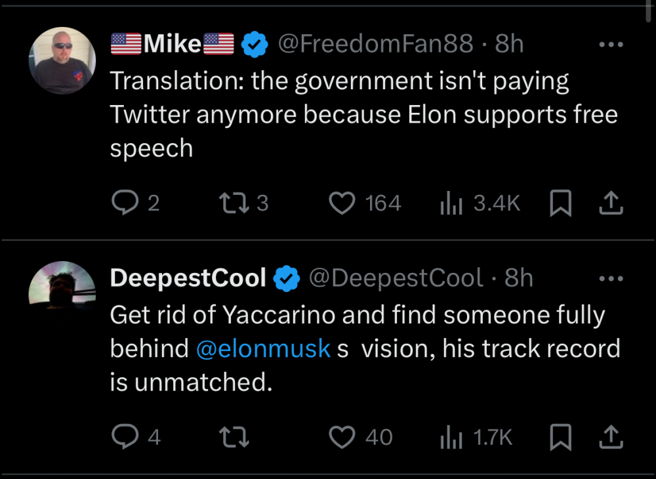Screen dimensions: 656x479
Task: Open the @elonmusk mention link
Action: [x=263, y=348]
